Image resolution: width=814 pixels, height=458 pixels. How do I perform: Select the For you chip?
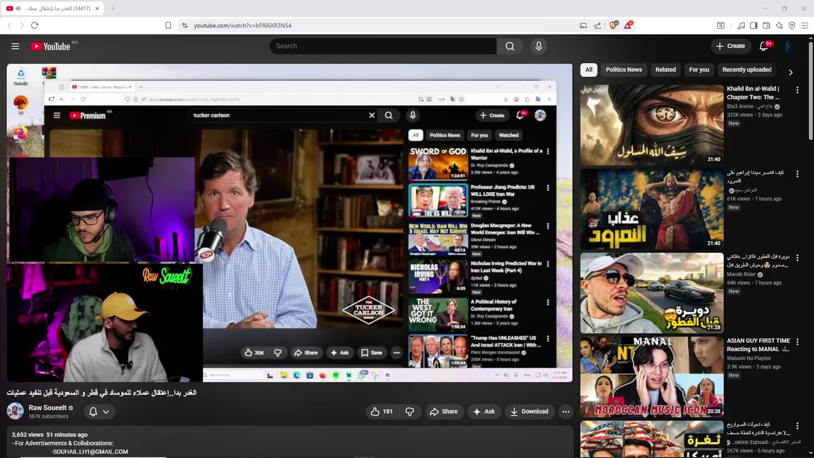tap(699, 70)
